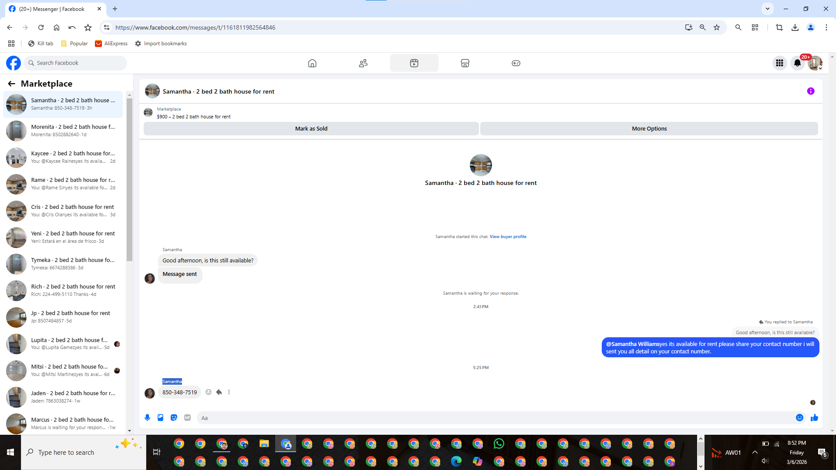The height and width of the screenshot is (470, 836).
Task: Show hidden system tray icons
Action: pyautogui.click(x=755, y=452)
